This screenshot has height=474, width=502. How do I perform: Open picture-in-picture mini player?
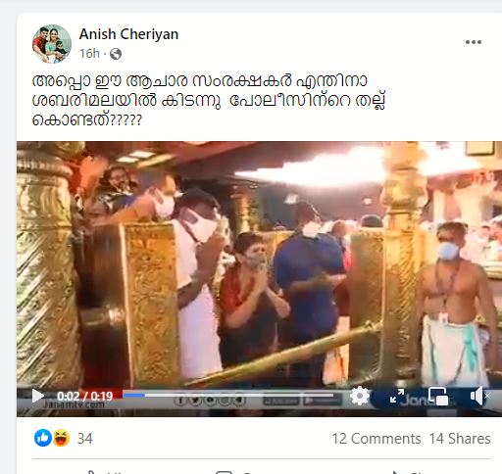pyautogui.click(x=438, y=396)
